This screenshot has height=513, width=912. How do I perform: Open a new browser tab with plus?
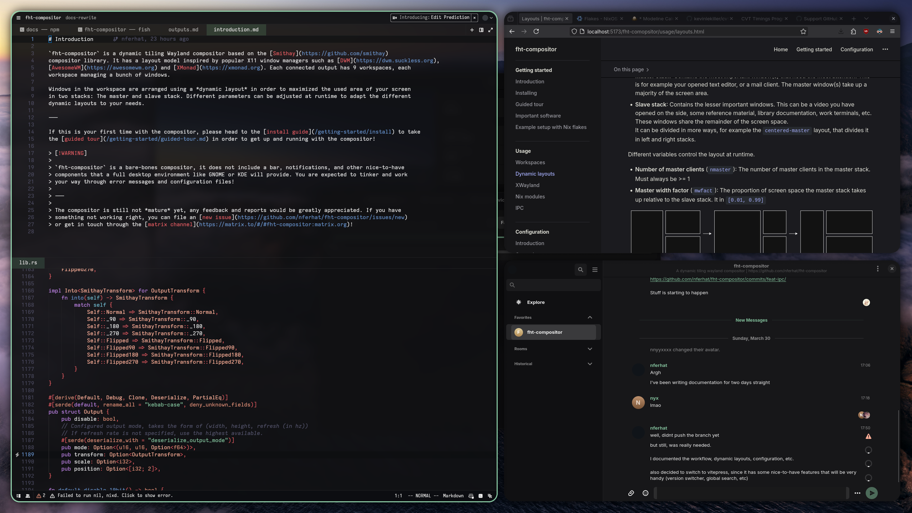point(854,19)
